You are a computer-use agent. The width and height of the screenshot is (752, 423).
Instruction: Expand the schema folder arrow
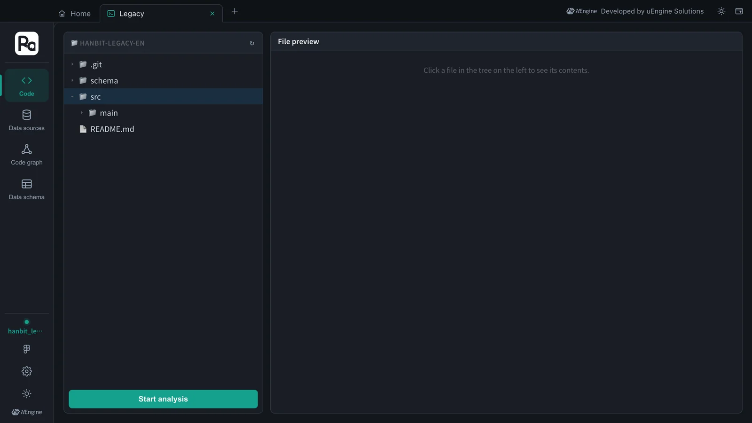coord(72,80)
